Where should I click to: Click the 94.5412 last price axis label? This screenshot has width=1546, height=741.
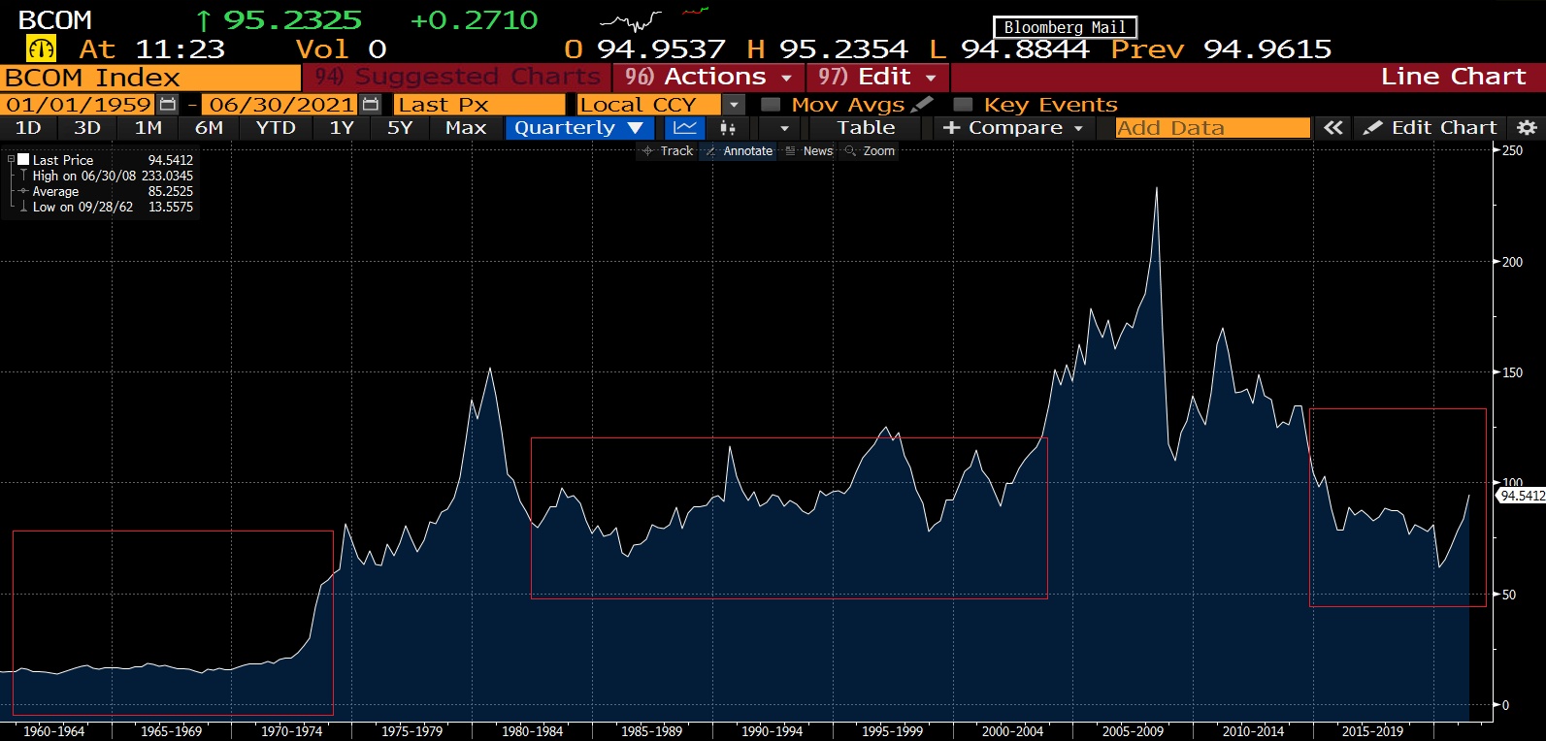point(1522,496)
